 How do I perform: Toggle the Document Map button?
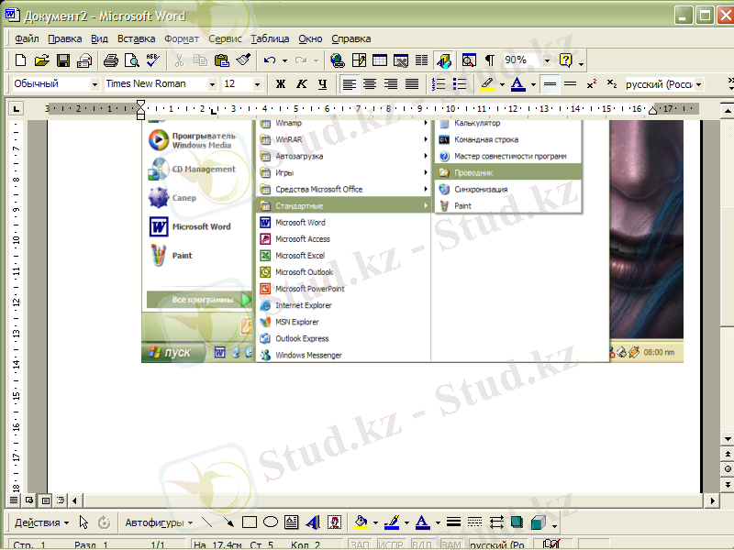[x=469, y=60]
